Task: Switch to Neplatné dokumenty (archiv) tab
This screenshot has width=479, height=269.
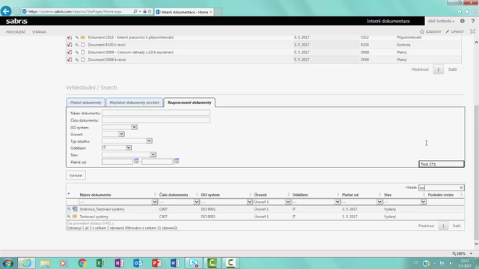Action: click(135, 102)
